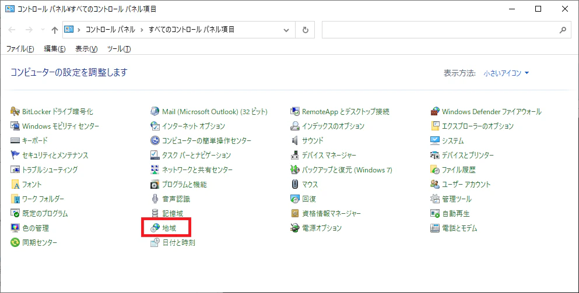Click the タスク バーとナビゲーション icon
Viewport: 579px width, 293px height.
(x=155, y=155)
